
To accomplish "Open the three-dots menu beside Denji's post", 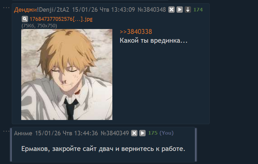I will pyautogui.click(x=6, y=7).
